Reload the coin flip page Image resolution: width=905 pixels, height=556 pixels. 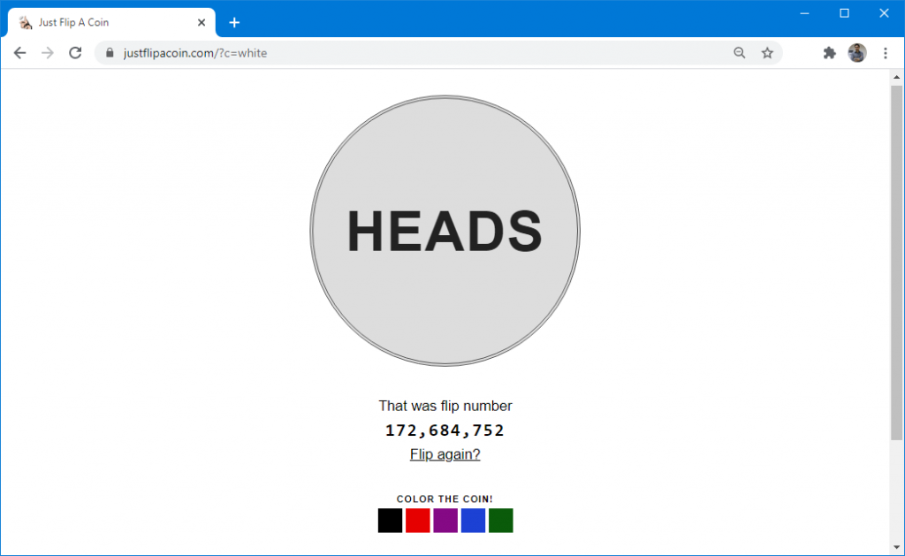(74, 52)
